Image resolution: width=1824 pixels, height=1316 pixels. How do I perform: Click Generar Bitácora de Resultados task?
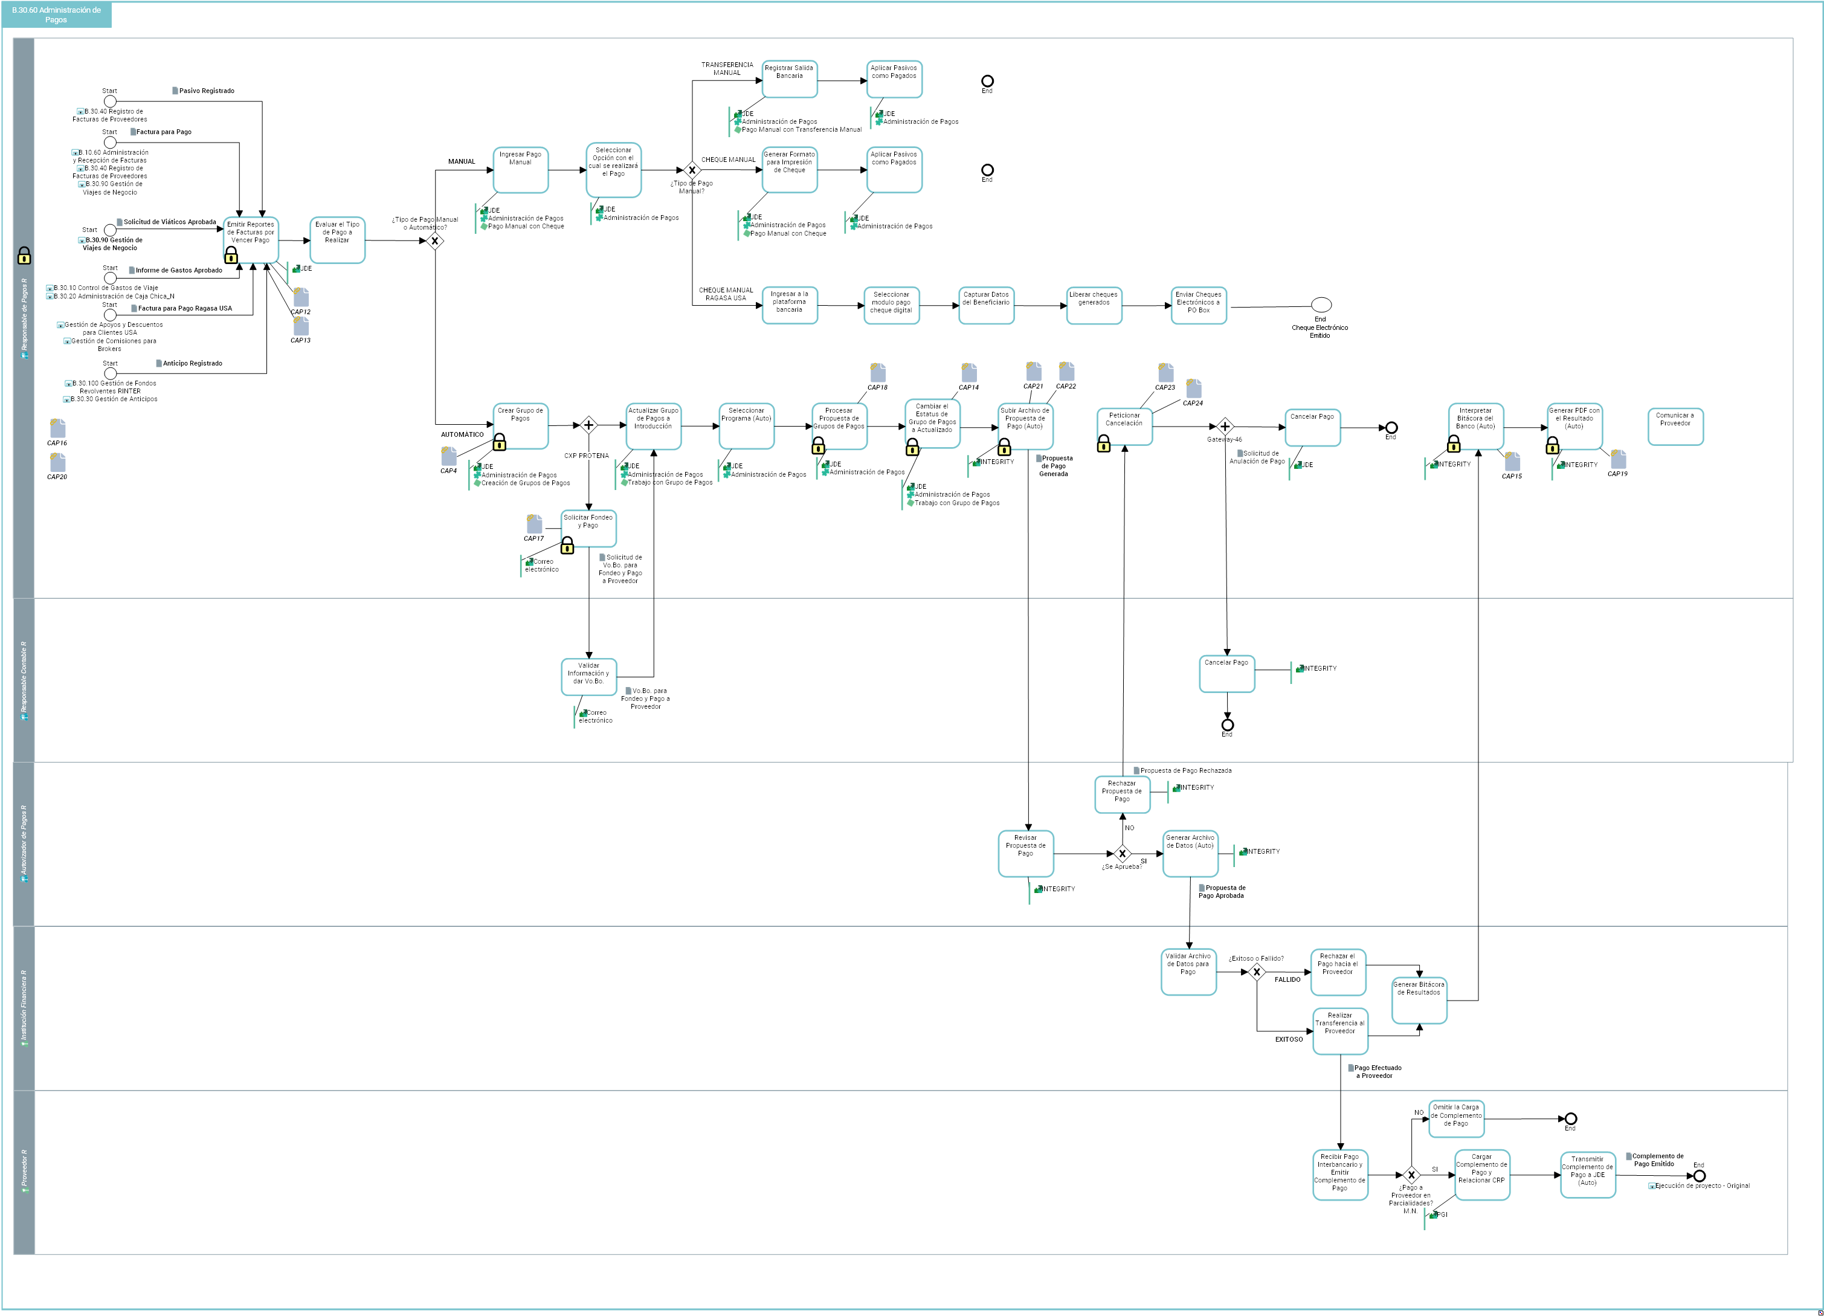1419,1001
